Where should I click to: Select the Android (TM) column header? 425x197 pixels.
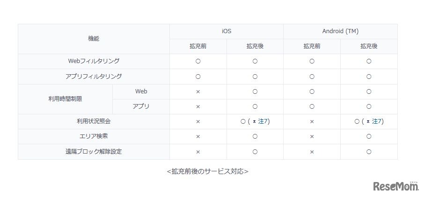(340, 31)
